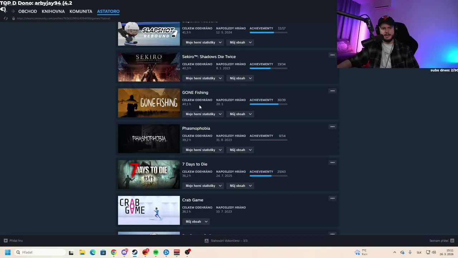Open the Crab Game thumbnail
Viewport: 458px width, 258px height.
pyautogui.click(x=149, y=210)
